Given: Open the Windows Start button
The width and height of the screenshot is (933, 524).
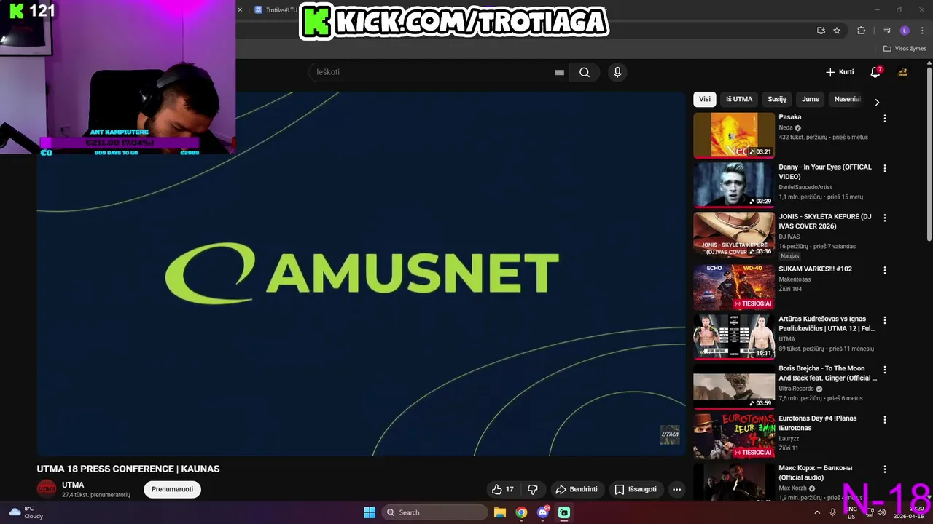Looking at the screenshot, I should (370, 512).
